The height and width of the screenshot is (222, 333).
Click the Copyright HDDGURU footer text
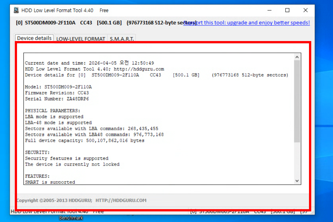click(x=82, y=200)
